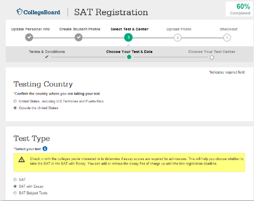Go to Create Student Profile step
The image size is (254, 201).
pos(80,29)
